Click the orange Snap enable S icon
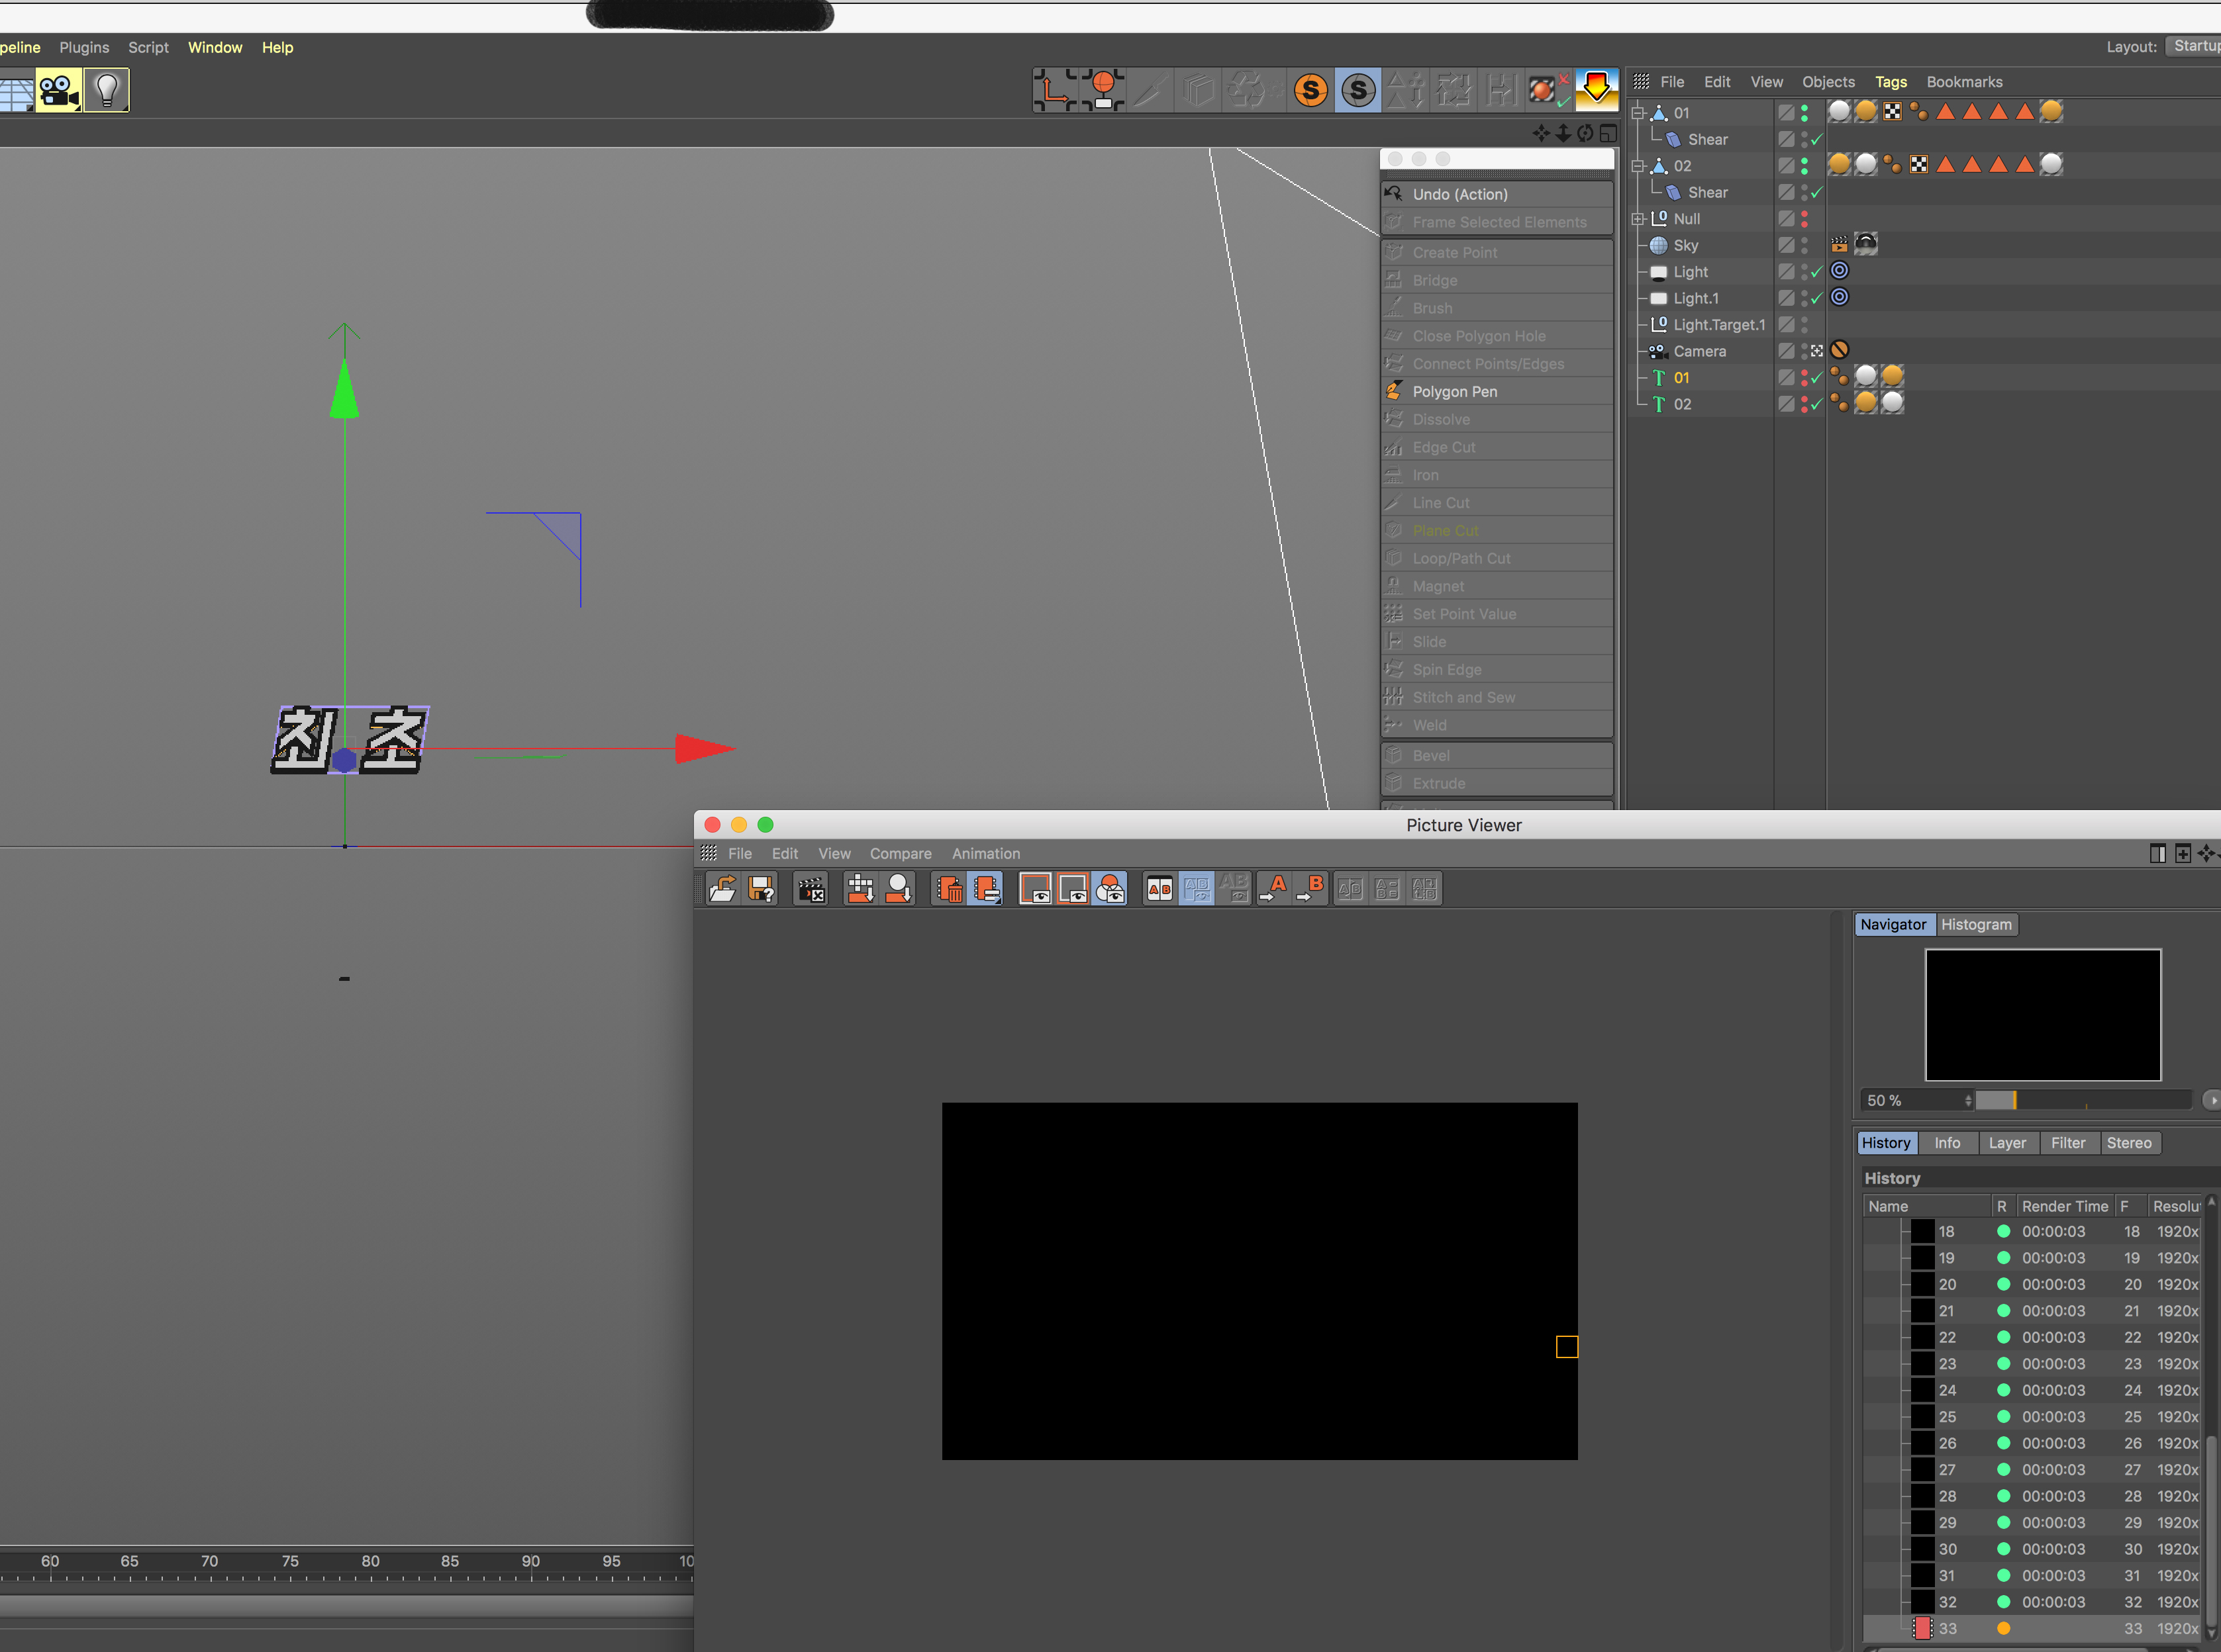The height and width of the screenshot is (1652, 2221). [1310, 90]
